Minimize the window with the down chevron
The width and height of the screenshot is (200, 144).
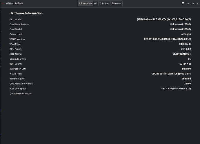188,3
